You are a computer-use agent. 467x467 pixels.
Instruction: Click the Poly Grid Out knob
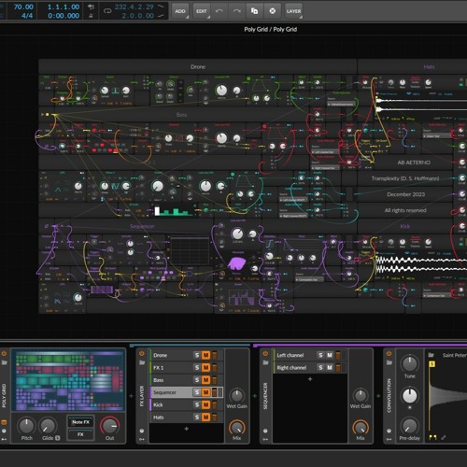coord(109,426)
